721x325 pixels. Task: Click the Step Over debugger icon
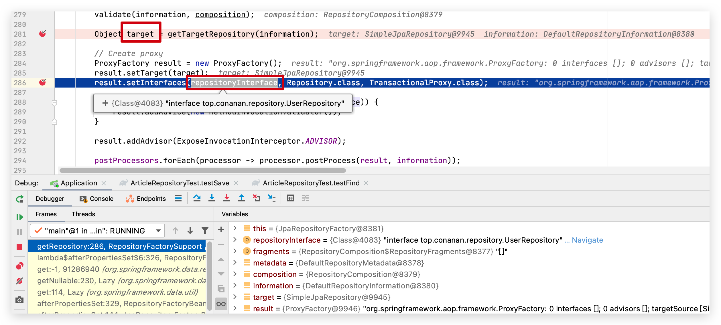[197, 198]
